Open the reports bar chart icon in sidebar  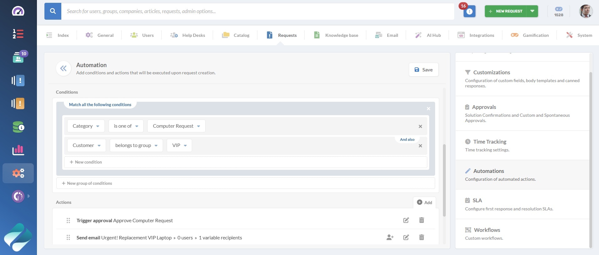[18, 150]
